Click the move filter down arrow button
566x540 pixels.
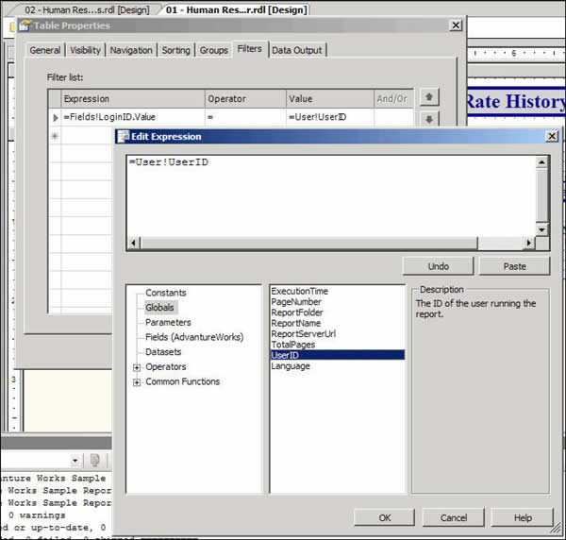pyautogui.click(x=428, y=119)
